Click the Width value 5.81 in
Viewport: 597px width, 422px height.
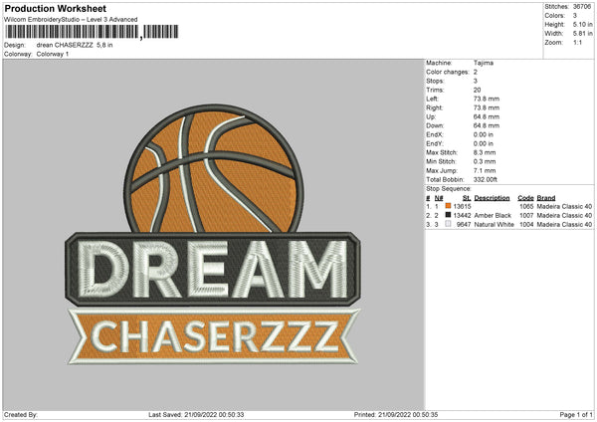582,34
